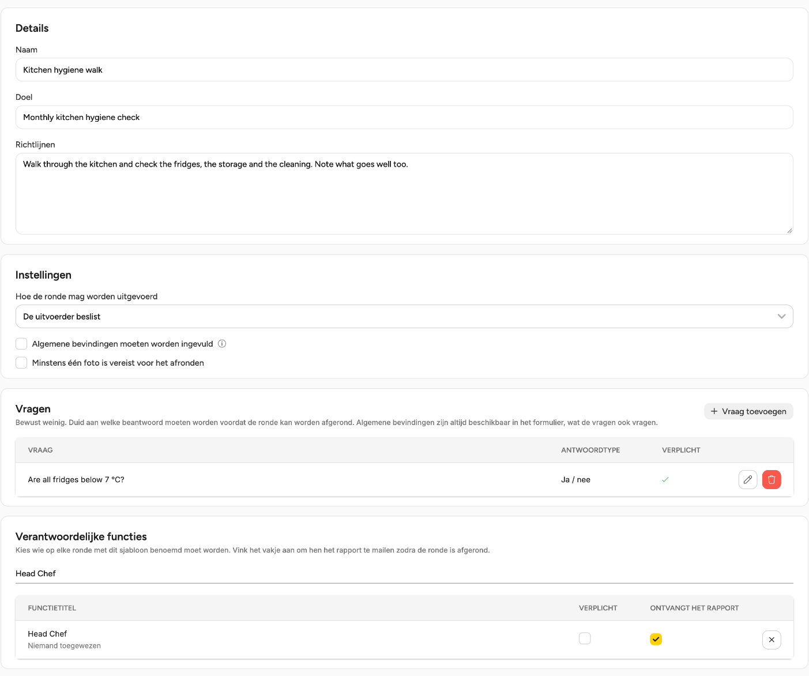Remove Head Chef row with X button
Screen dimensions: 809x676
[x=772, y=640]
